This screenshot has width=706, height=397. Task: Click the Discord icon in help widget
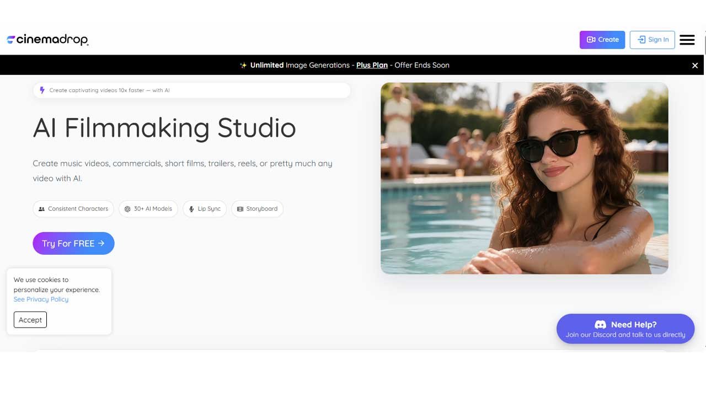(x=600, y=325)
